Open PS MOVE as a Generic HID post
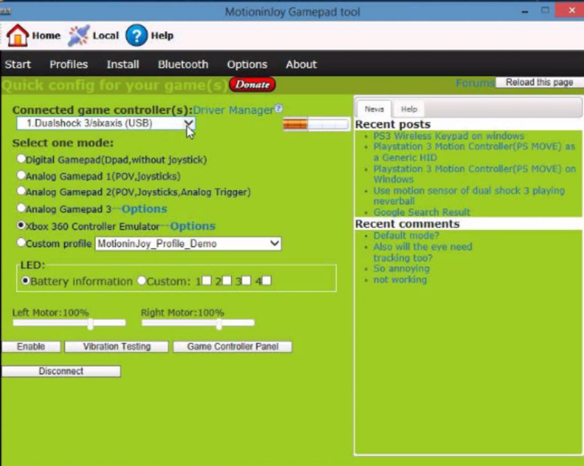This screenshot has width=584, height=466. [474, 152]
